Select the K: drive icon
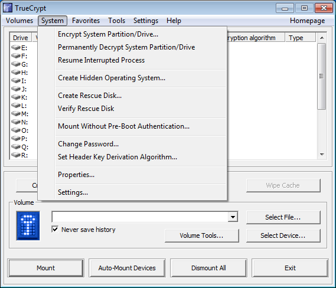 click(15, 97)
